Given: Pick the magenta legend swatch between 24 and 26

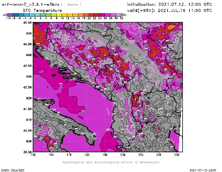Looking at the screenshot, I should 102,15.
